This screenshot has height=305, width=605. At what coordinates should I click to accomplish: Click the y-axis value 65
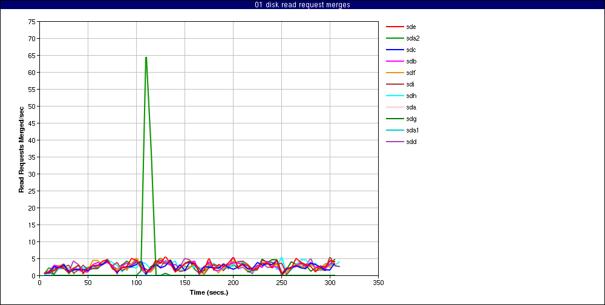tap(31, 56)
